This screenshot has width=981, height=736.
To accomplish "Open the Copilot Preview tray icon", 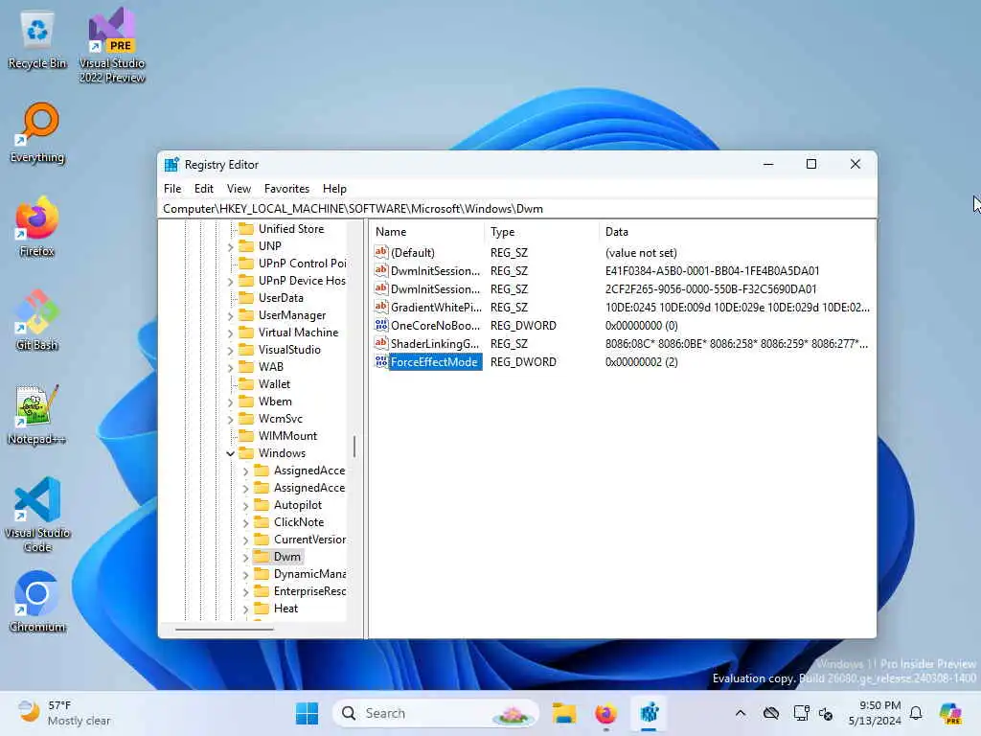I will coord(950,713).
